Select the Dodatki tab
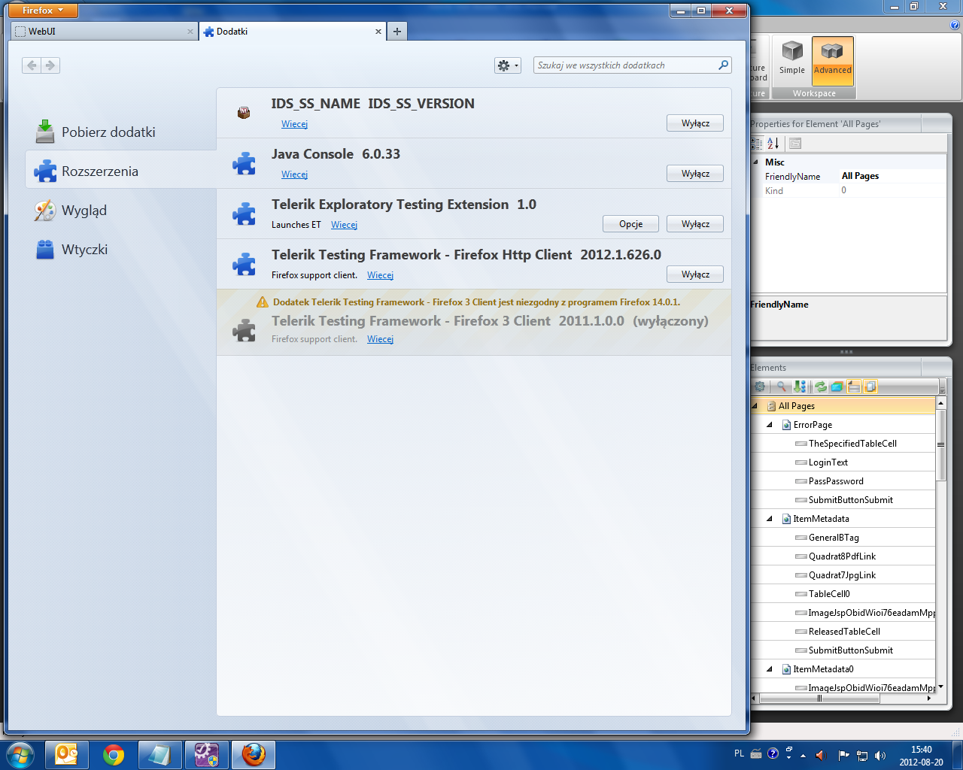Screen dimensions: 963x770 coord(293,32)
